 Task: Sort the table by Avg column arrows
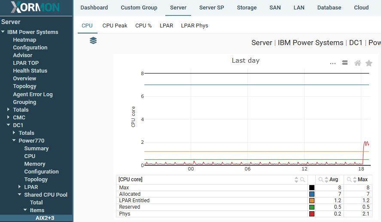(326, 179)
